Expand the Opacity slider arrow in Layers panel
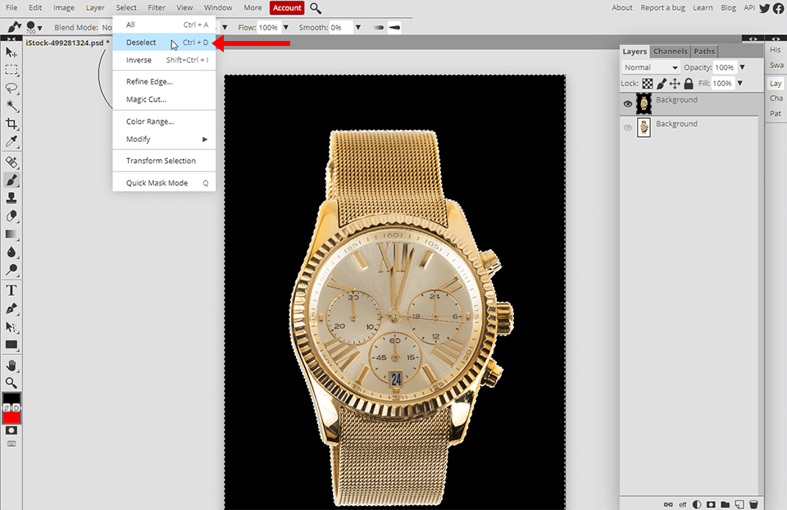This screenshot has height=510, width=787. [742, 67]
